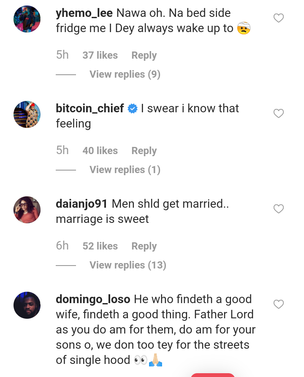
Task: Expand the 9 replies under yhemo_lee
Action: point(125,74)
